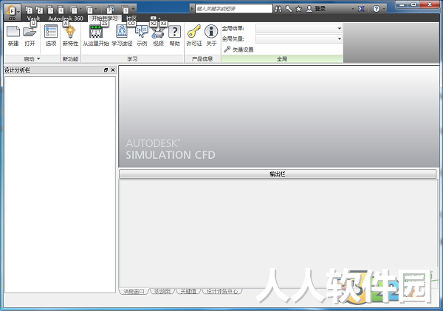Image resolution: width=443 pixels, height=311 pixels.
Task: Click the 打开 (Open) folder icon
Action: 30,32
